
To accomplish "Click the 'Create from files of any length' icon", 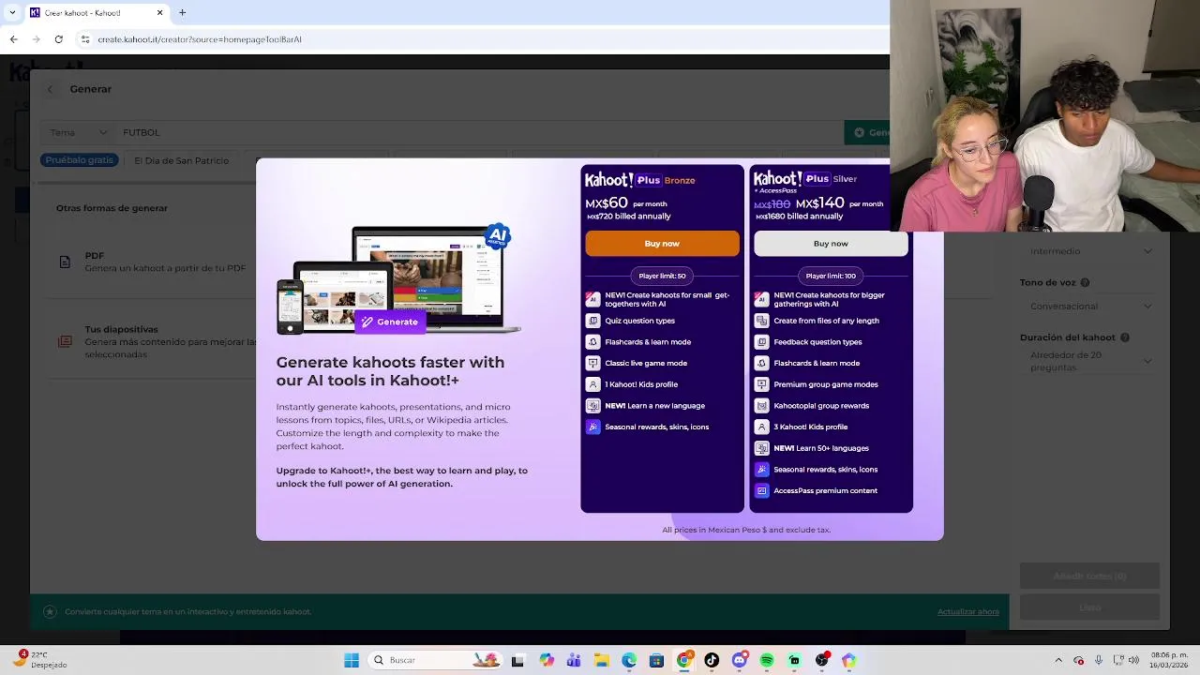I will [761, 321].
